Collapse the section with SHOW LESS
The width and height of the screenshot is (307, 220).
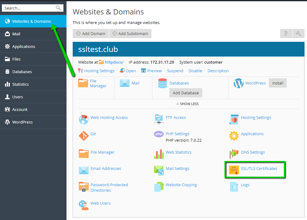(x=188, y=104)
